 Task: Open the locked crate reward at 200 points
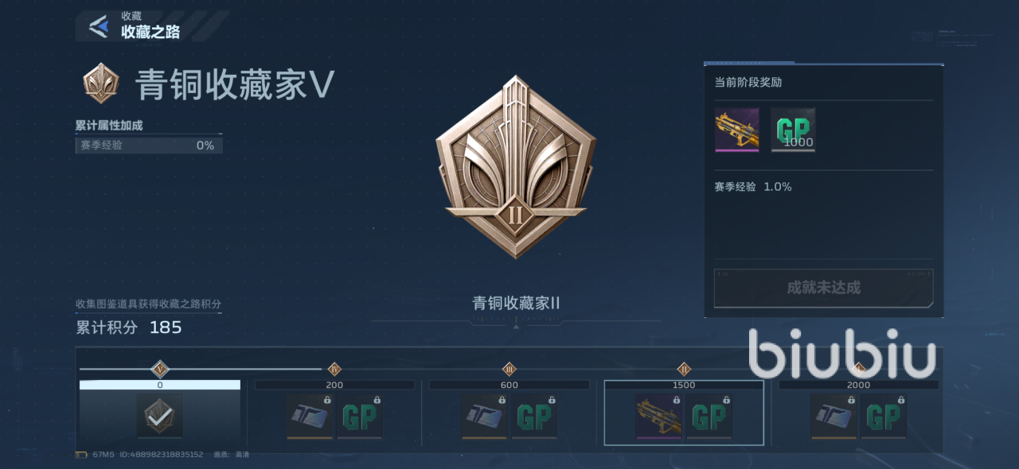coord(310,416)
